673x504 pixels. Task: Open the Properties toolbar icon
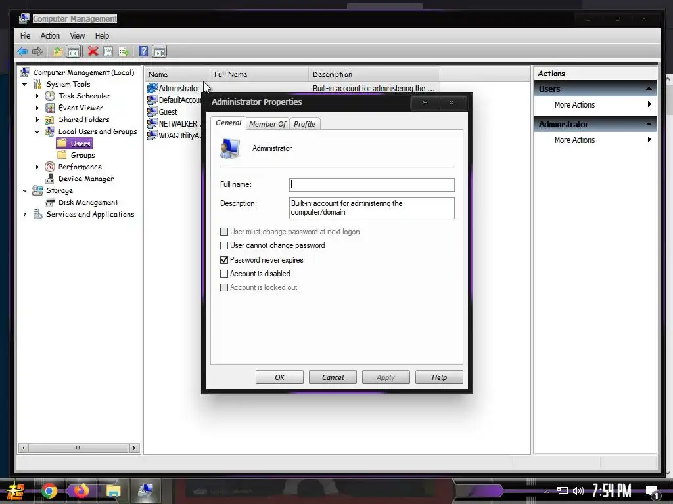[108, 52]
